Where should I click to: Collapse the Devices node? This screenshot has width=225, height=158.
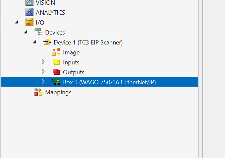pyautogui.click(x=26, y=32)
